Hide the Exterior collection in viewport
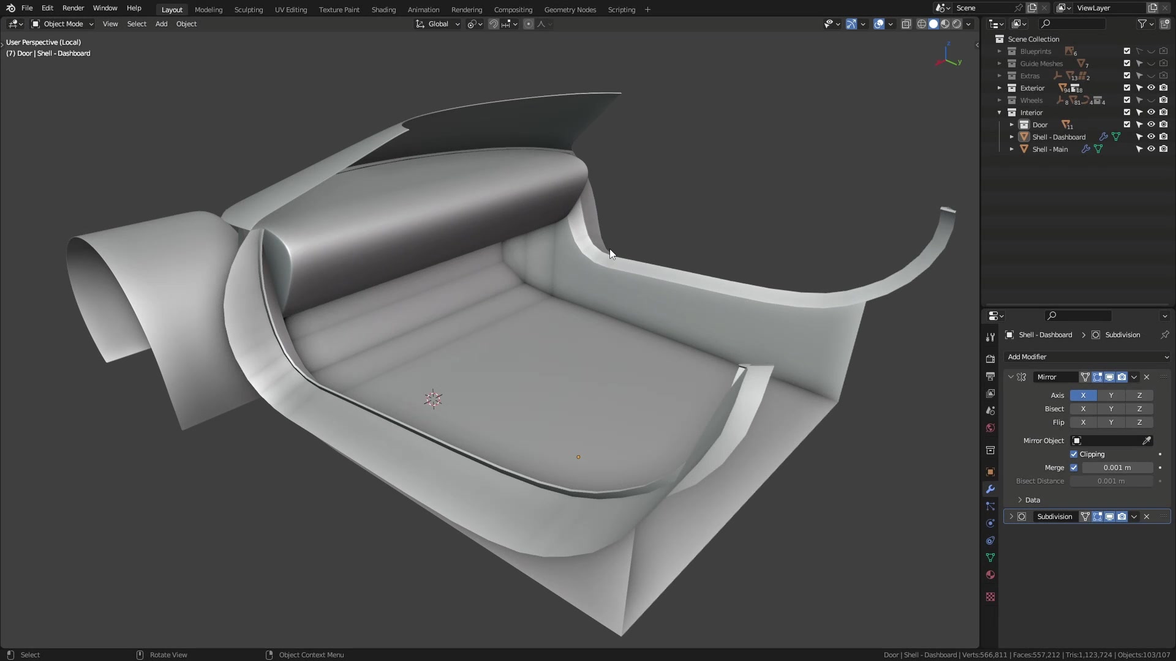The width and height of the screenshot is (1176, 661). click(x=1151, y=88)
